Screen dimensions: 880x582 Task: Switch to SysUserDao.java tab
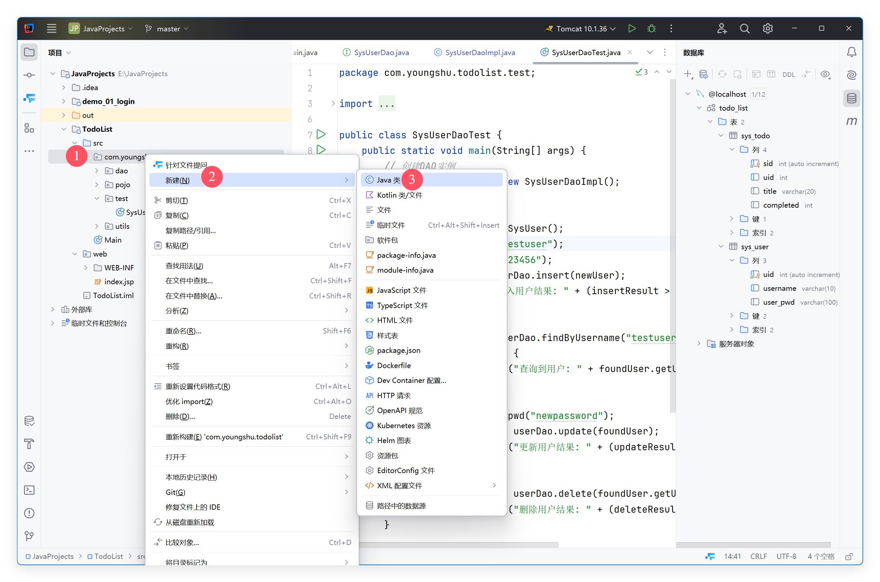(376, 52)
